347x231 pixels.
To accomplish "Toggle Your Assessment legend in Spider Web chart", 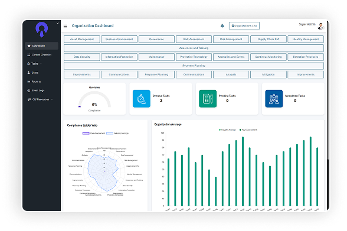I will tap(94, 133).
